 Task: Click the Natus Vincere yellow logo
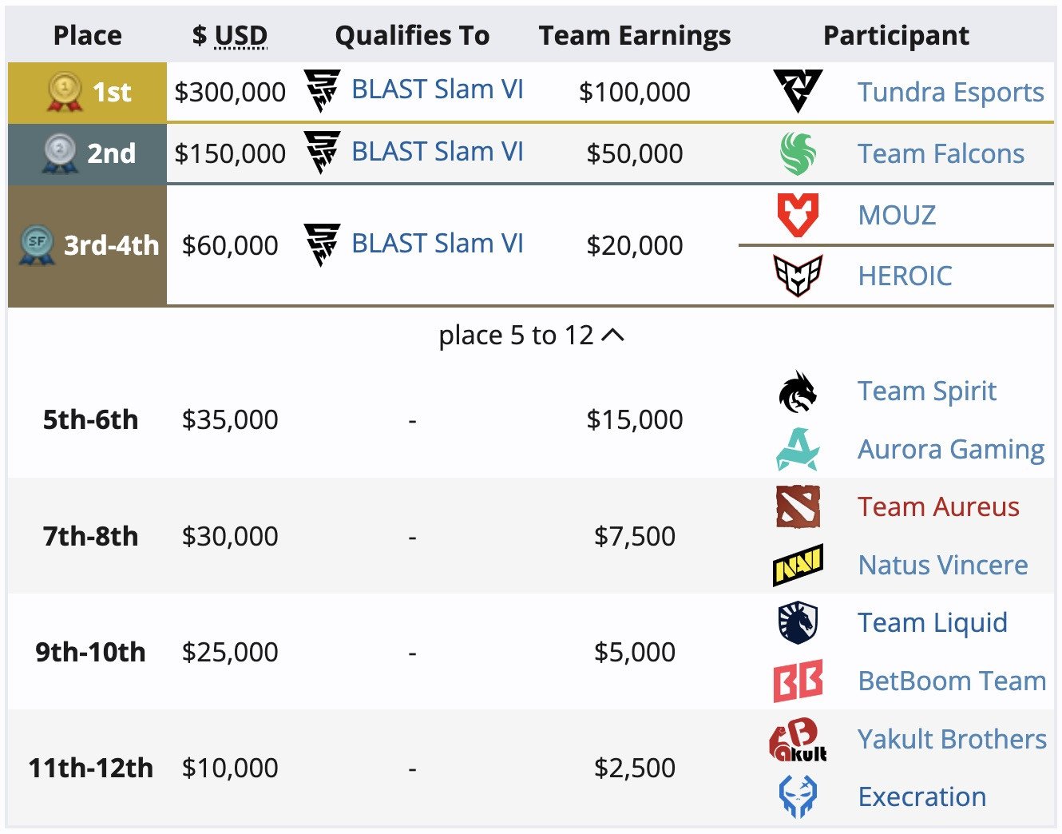point(797,565)
